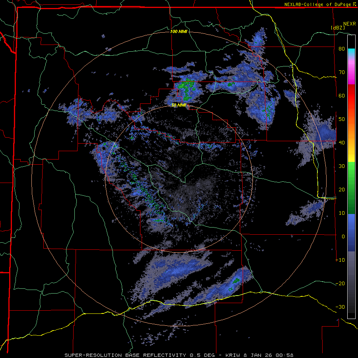Select the -30 value on the dBZ scale
The image size is (358, 358).
pyautogui.click(x=340, y=307)
